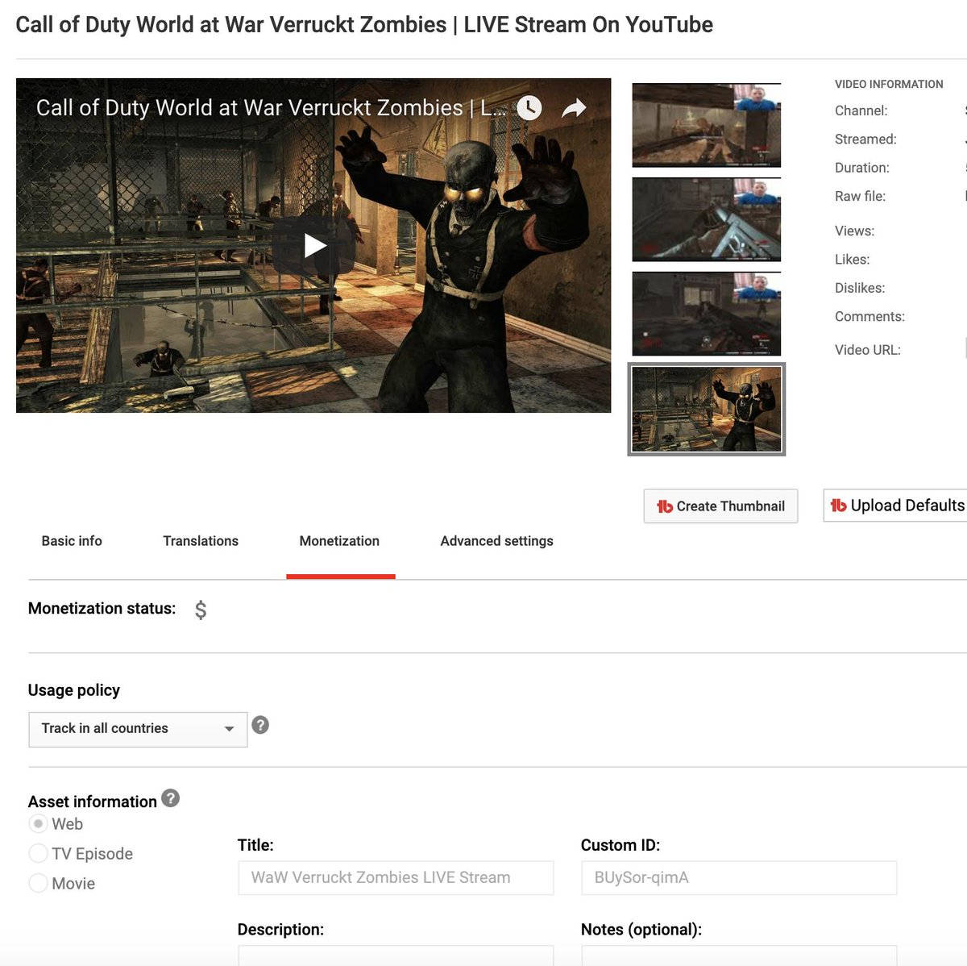The image size is (967, 966).
Task: Click the 'Channel:' label
Action: click(861, 111)
